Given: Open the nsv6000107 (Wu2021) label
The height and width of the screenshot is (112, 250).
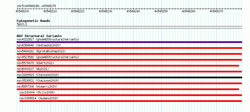Looking at the screenshot, I should [33, 69].
